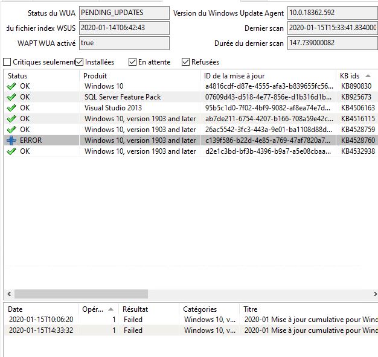
Task: Select the Failed entry dated 2020-01-15T10:06:20
Action: tap(133, 320)
